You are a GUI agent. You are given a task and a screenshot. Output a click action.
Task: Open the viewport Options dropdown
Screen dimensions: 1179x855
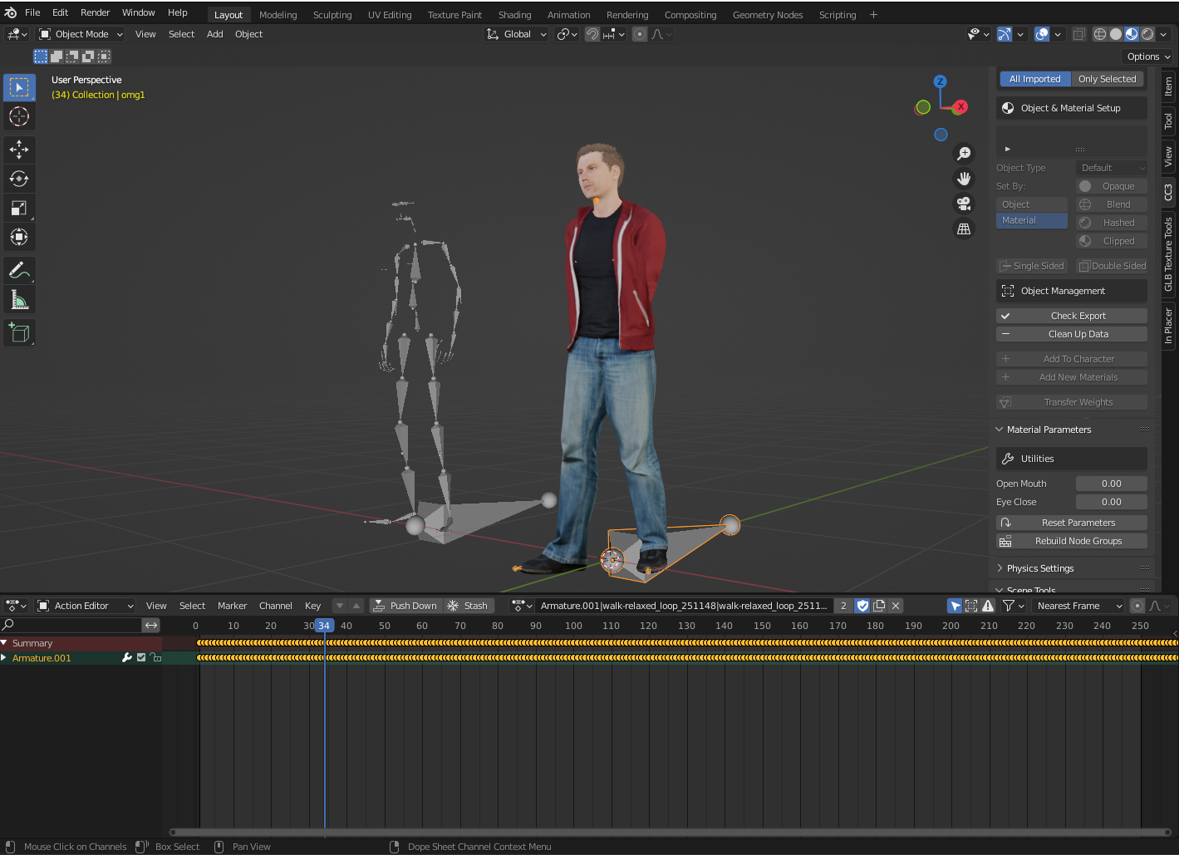tap(1148, 57)
